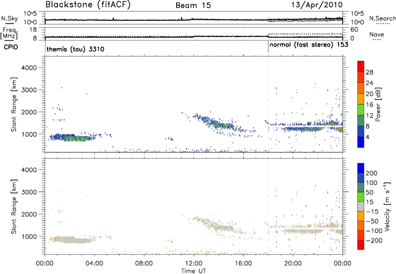Click the '4000' tick in the power panel
Screen dimensions: 396x274
(x=29, y=68)
